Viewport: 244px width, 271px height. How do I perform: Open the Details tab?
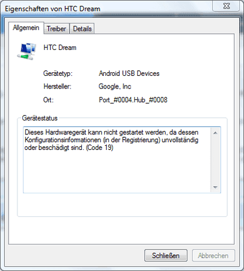[82, 29]
